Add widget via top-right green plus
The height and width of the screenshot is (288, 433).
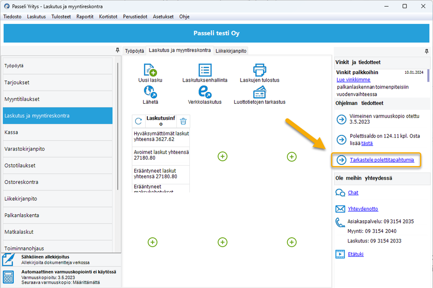click(292, 157)
